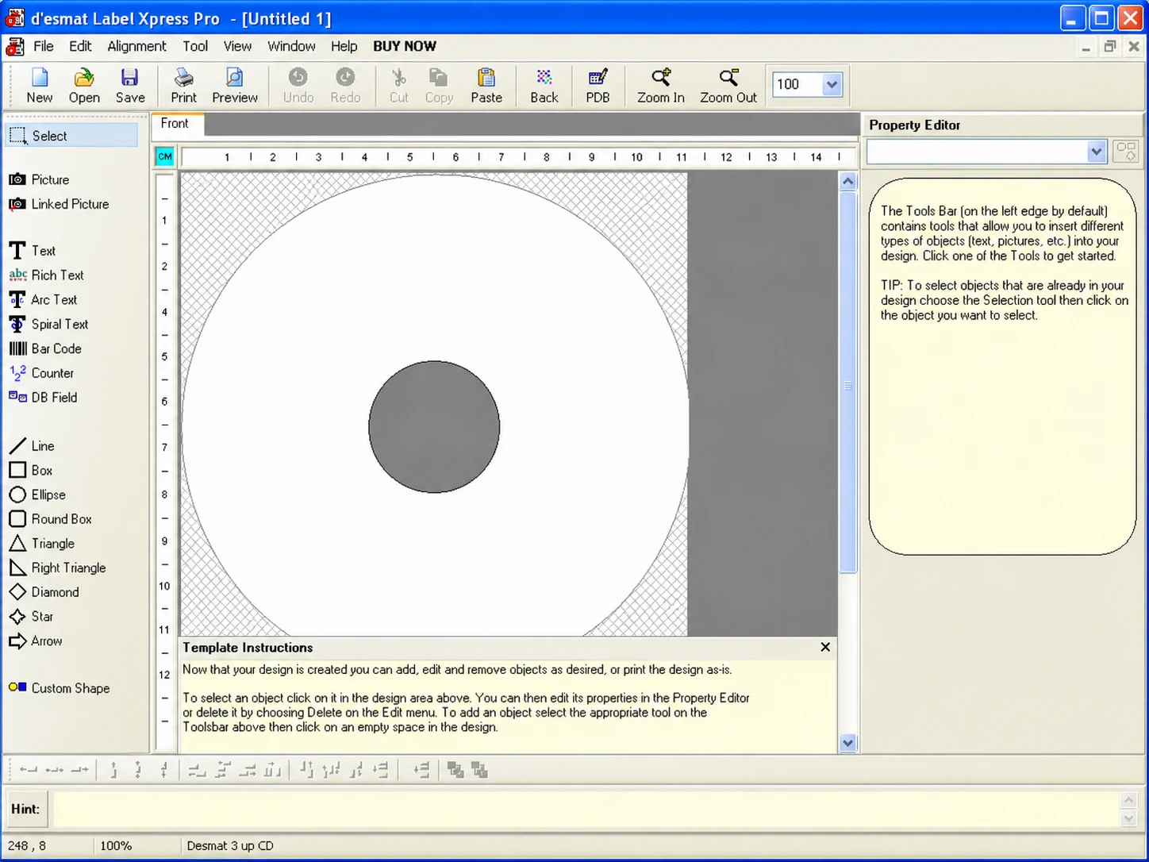Viewport: 1149px width, 862px height.
Task: Click the Open file toolbar button
Action: (84, 86)
